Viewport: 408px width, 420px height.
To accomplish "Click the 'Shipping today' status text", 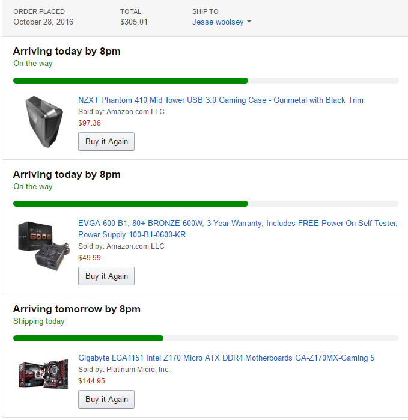I will (x=39, y=321).
